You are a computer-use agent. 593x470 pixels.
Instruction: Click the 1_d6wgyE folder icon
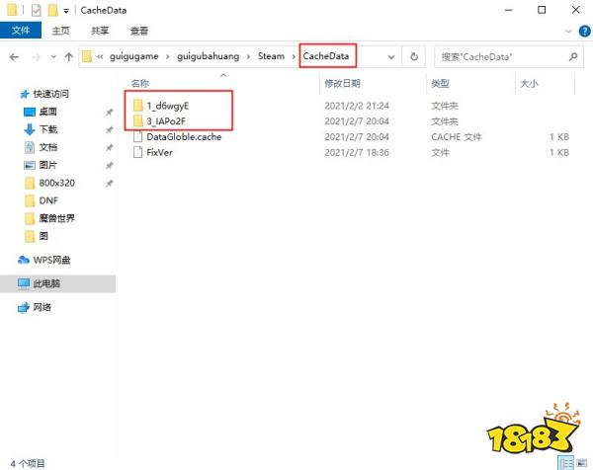138,106
